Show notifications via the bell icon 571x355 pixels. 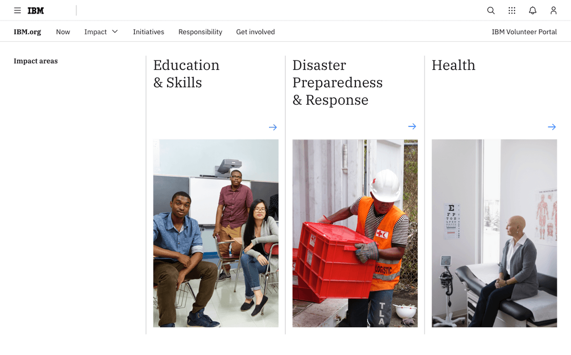(x=533, y=10)
